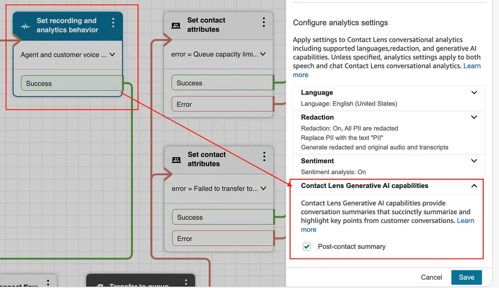This screenshot has width=499, height=288.
Task: Select Success branch of the recording block
Action: 72,83
